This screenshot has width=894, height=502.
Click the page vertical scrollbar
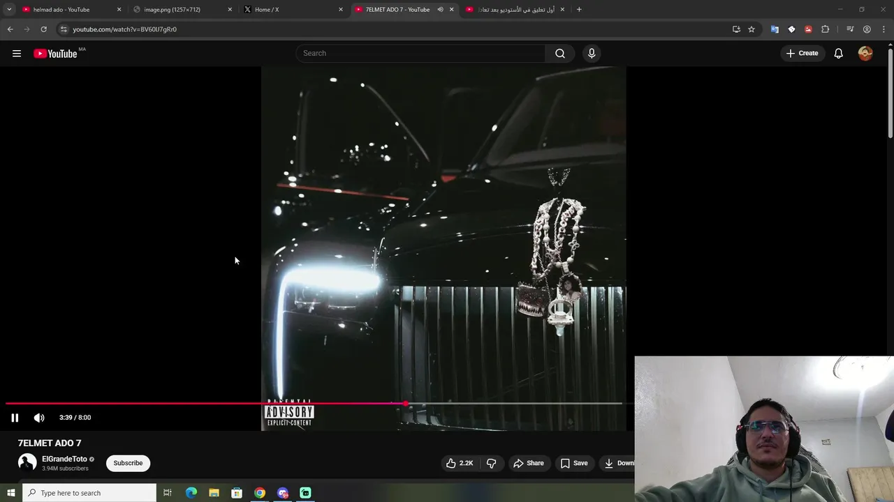[890, 93]
